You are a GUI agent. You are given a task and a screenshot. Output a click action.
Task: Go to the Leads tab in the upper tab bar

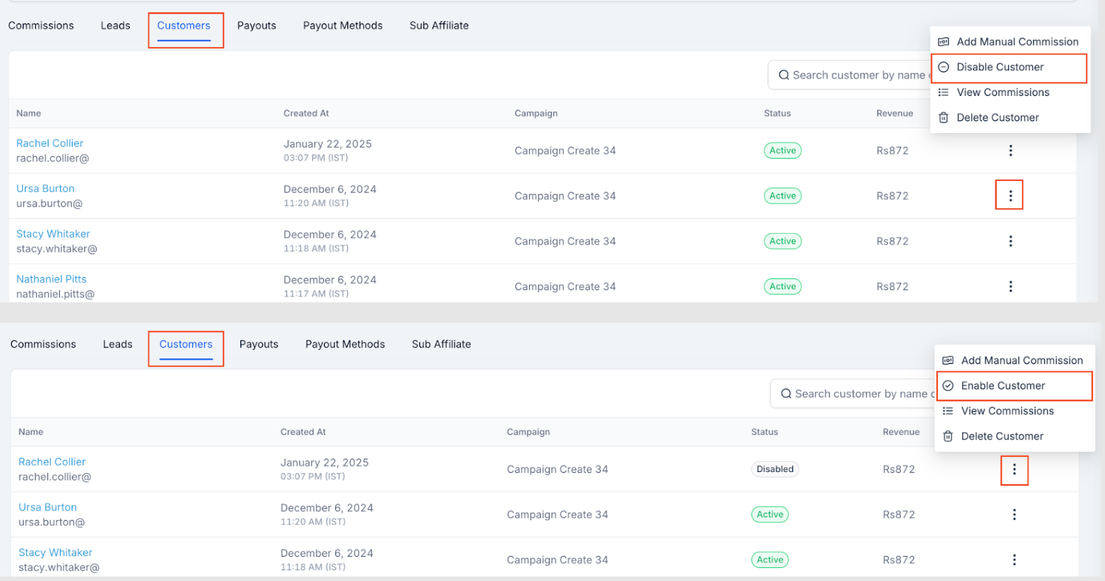pos(115,26)
